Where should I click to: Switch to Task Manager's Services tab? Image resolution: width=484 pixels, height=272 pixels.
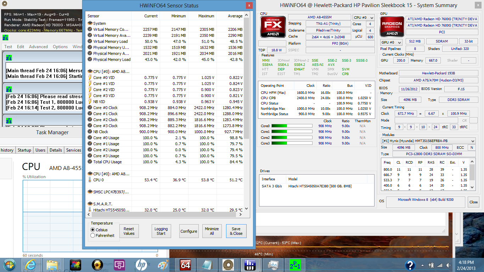(73, 150)
